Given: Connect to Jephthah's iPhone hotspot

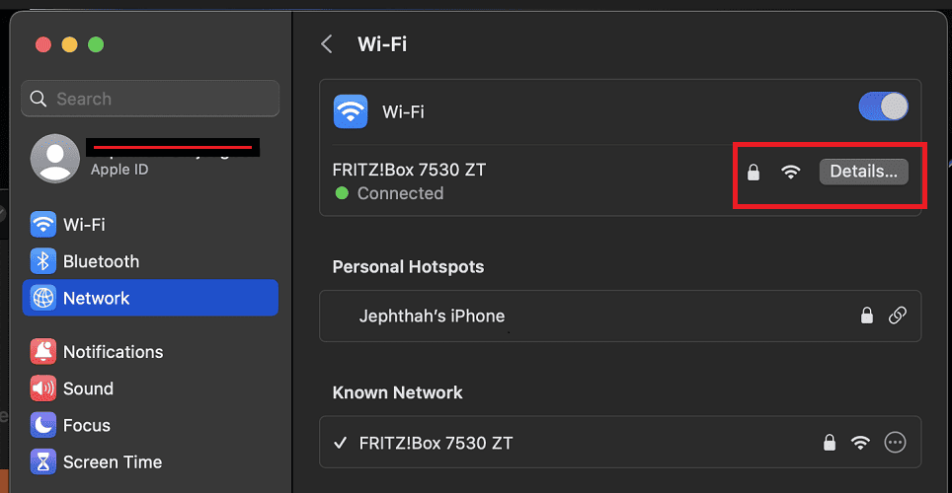Looking at the screenshot, I should point(432,317).
